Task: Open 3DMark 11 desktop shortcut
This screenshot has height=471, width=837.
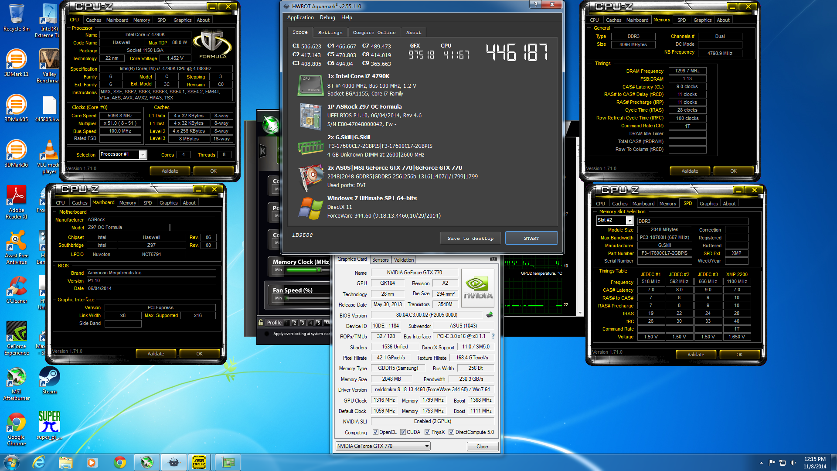Action: coord(16,63)
